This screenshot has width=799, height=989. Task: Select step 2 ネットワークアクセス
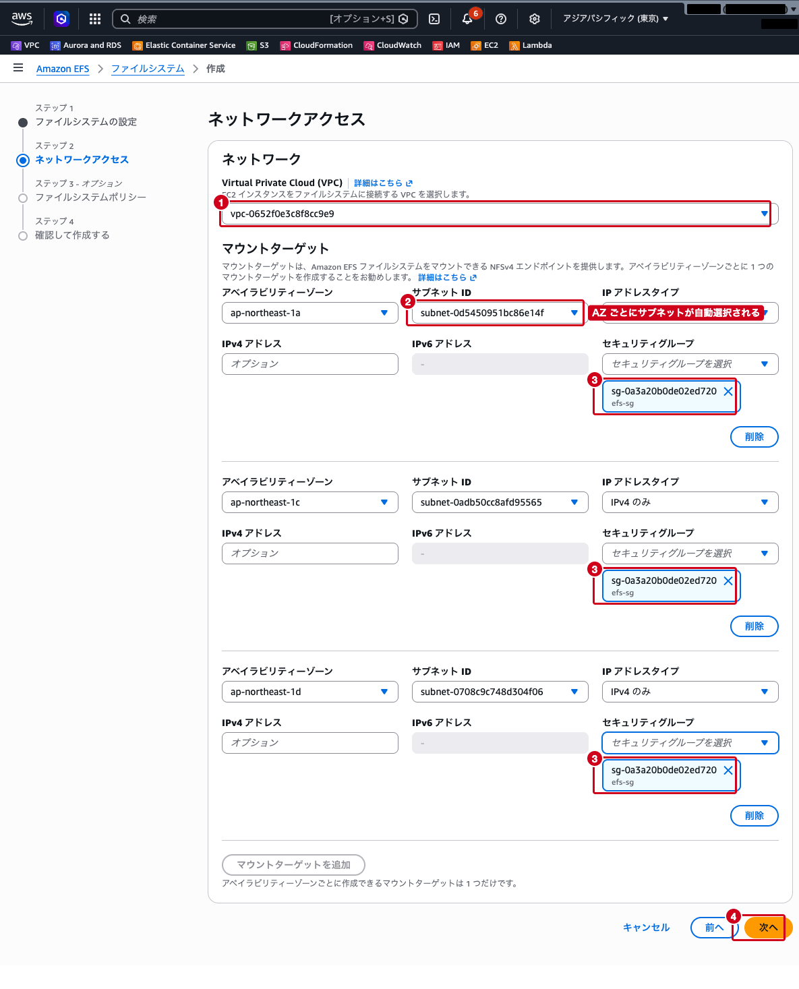tap(82, 160)
